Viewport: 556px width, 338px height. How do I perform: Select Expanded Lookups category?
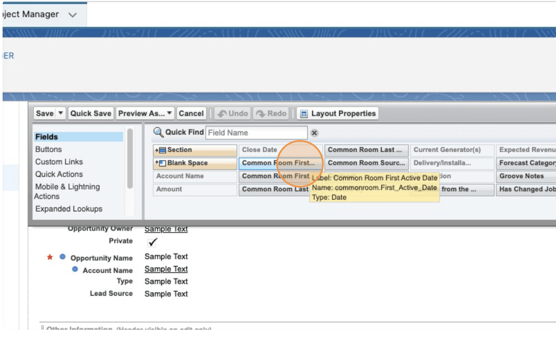[69, 209]
